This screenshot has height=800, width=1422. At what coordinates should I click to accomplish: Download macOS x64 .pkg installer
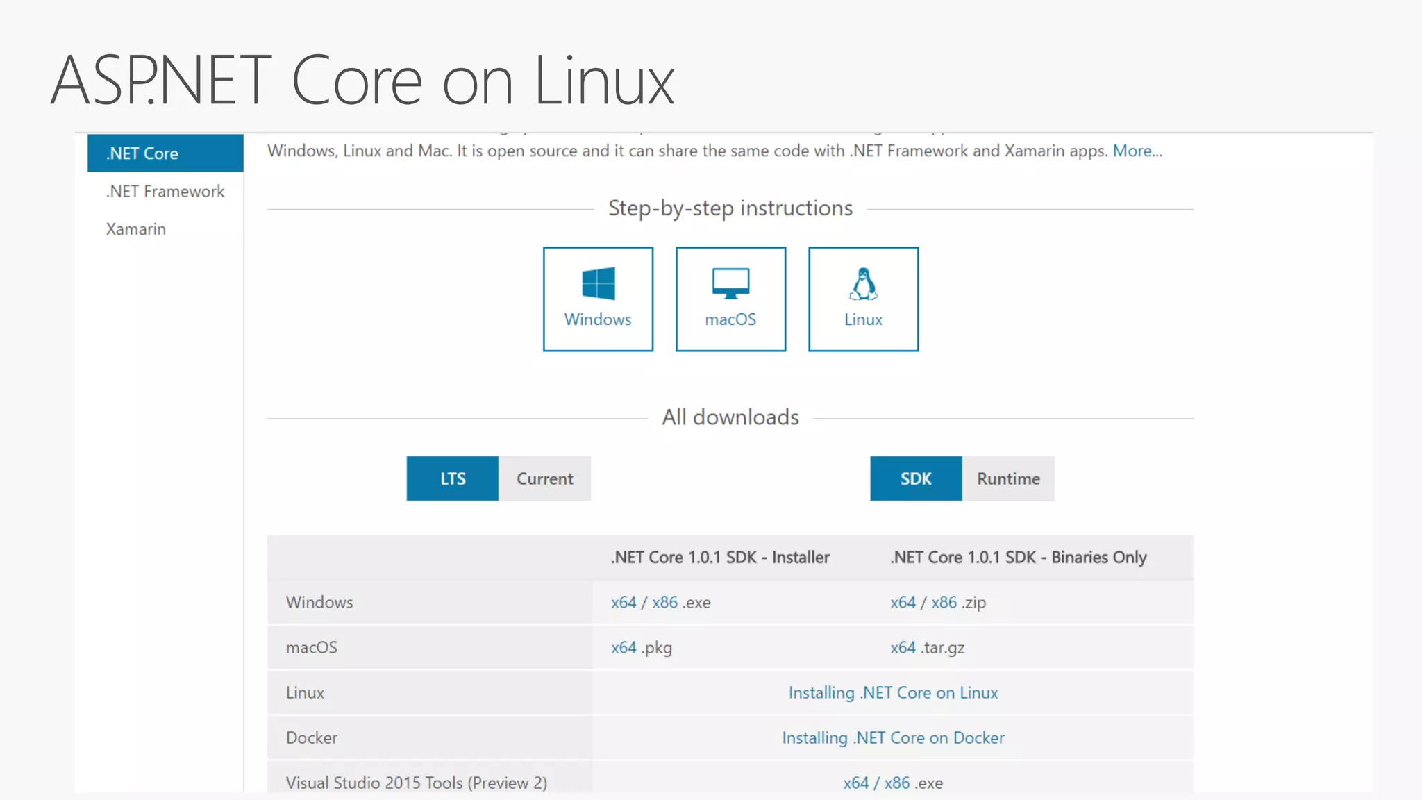pos(623,647)
